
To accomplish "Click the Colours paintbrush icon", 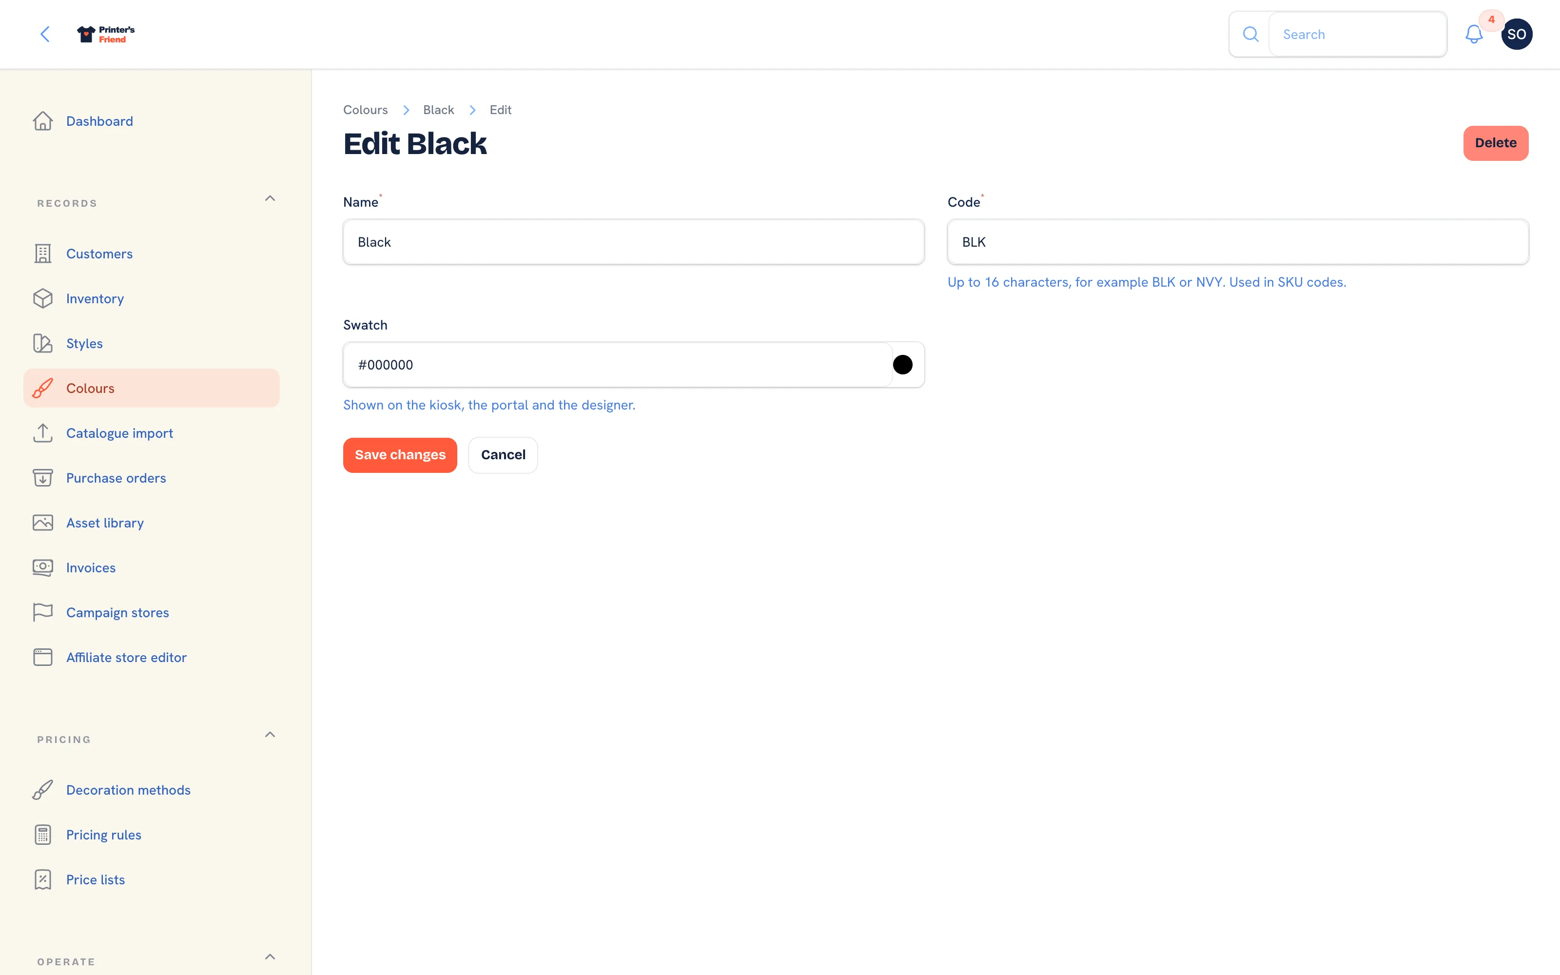I will pos(42,388).
